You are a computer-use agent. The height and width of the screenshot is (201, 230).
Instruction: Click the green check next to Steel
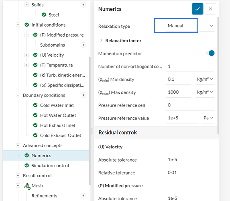click(x=44, y=15)
